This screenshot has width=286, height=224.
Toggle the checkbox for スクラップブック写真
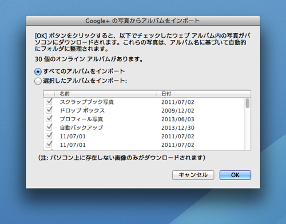pyautogui.click(x=49, y=101)
